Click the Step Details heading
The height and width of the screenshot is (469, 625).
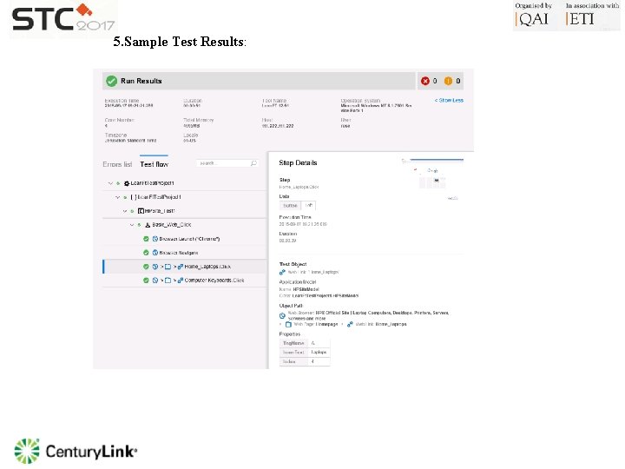(298, 163)
